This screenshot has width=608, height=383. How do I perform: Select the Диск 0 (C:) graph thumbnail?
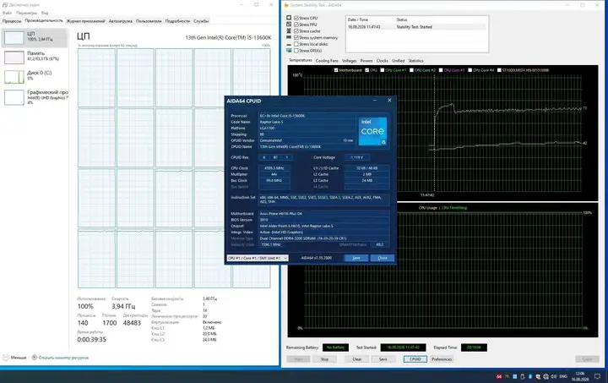tap(14, 77)
